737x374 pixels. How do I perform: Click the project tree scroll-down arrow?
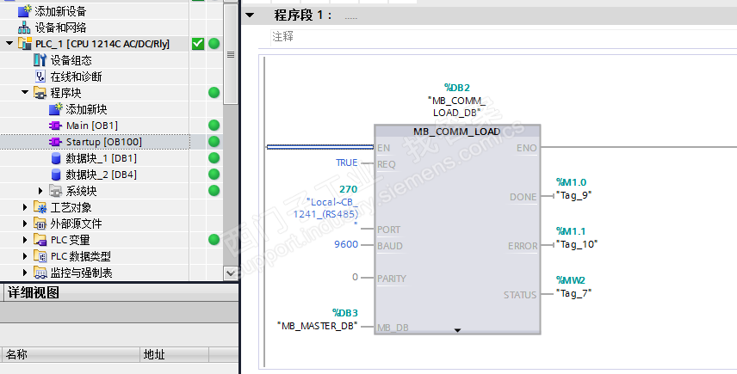coord(231,273)
